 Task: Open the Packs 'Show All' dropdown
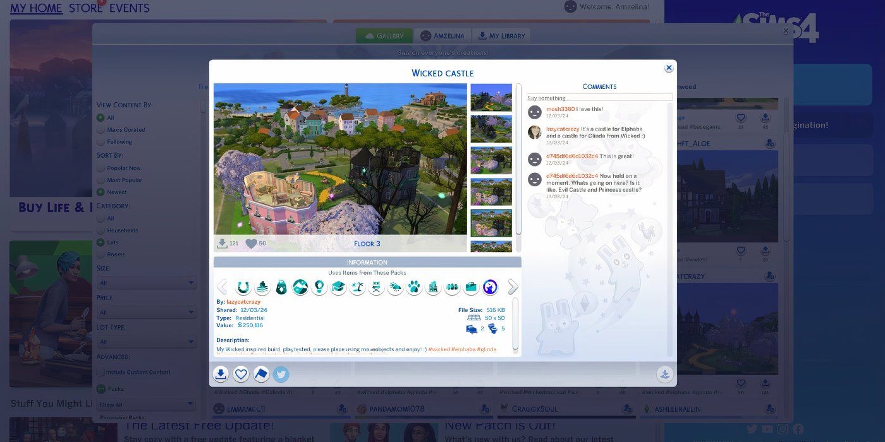click(147, 405)
